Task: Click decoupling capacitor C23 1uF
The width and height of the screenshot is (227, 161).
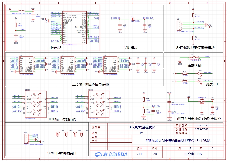Action: [138, 63]
